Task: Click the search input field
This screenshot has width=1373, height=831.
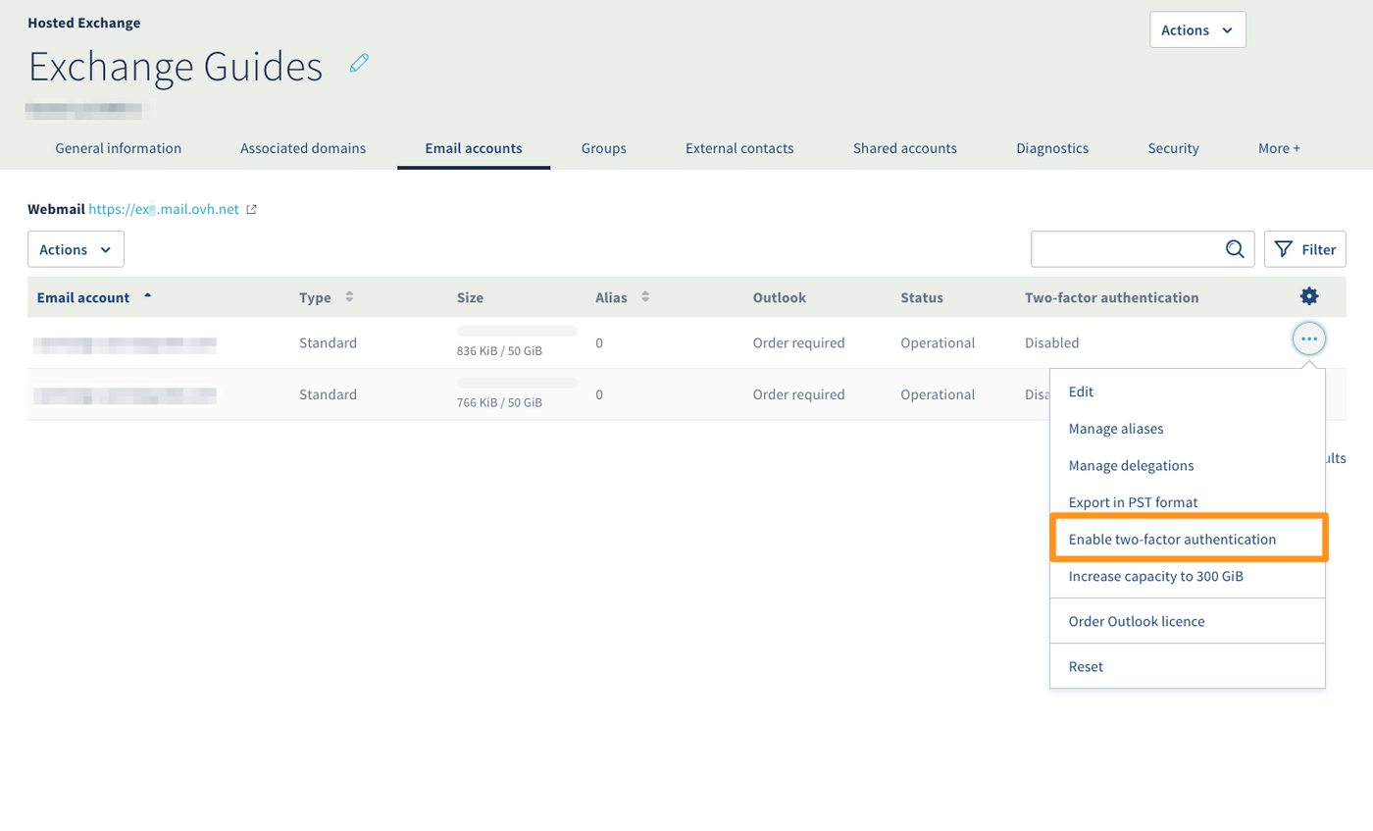Action: pyautogui.click(x=1126, y=249)
